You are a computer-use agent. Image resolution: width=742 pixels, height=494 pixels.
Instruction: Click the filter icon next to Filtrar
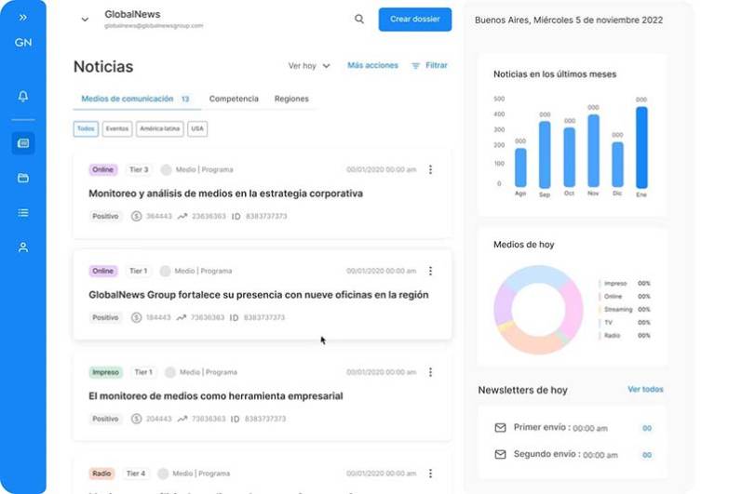click(415, 66)
